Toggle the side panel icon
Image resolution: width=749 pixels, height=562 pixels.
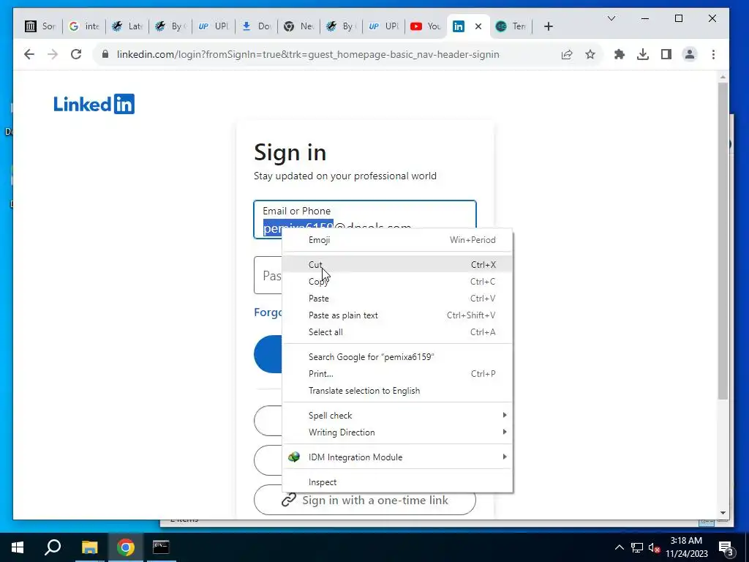click(x=666, y=54)
